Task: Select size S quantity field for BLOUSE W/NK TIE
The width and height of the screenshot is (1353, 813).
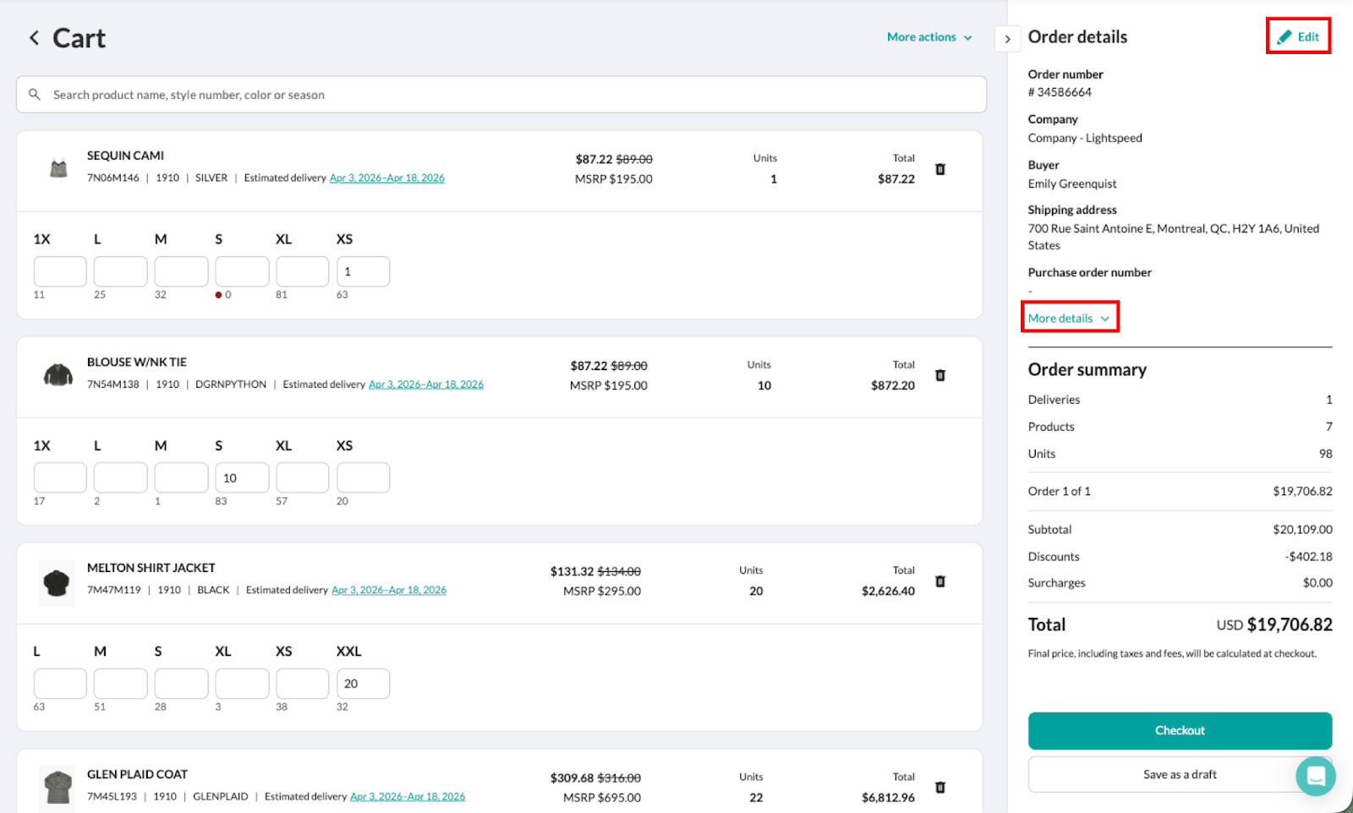Action: [x=242, y=477]
